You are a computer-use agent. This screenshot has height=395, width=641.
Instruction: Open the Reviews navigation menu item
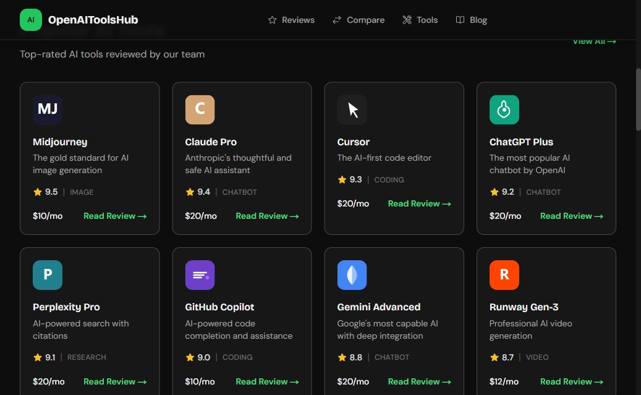click(291, 20)
